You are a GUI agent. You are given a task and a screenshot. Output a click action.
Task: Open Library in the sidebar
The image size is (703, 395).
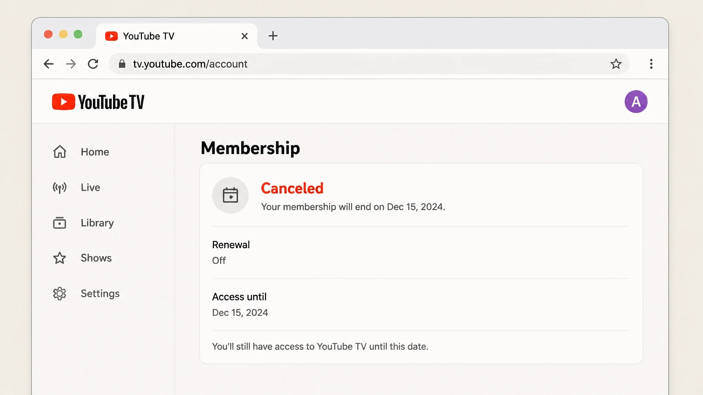(x=97, y=223)
